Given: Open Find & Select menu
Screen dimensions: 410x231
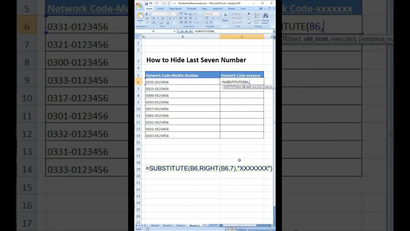Looking at the screenshot, I should click(265, 18).
